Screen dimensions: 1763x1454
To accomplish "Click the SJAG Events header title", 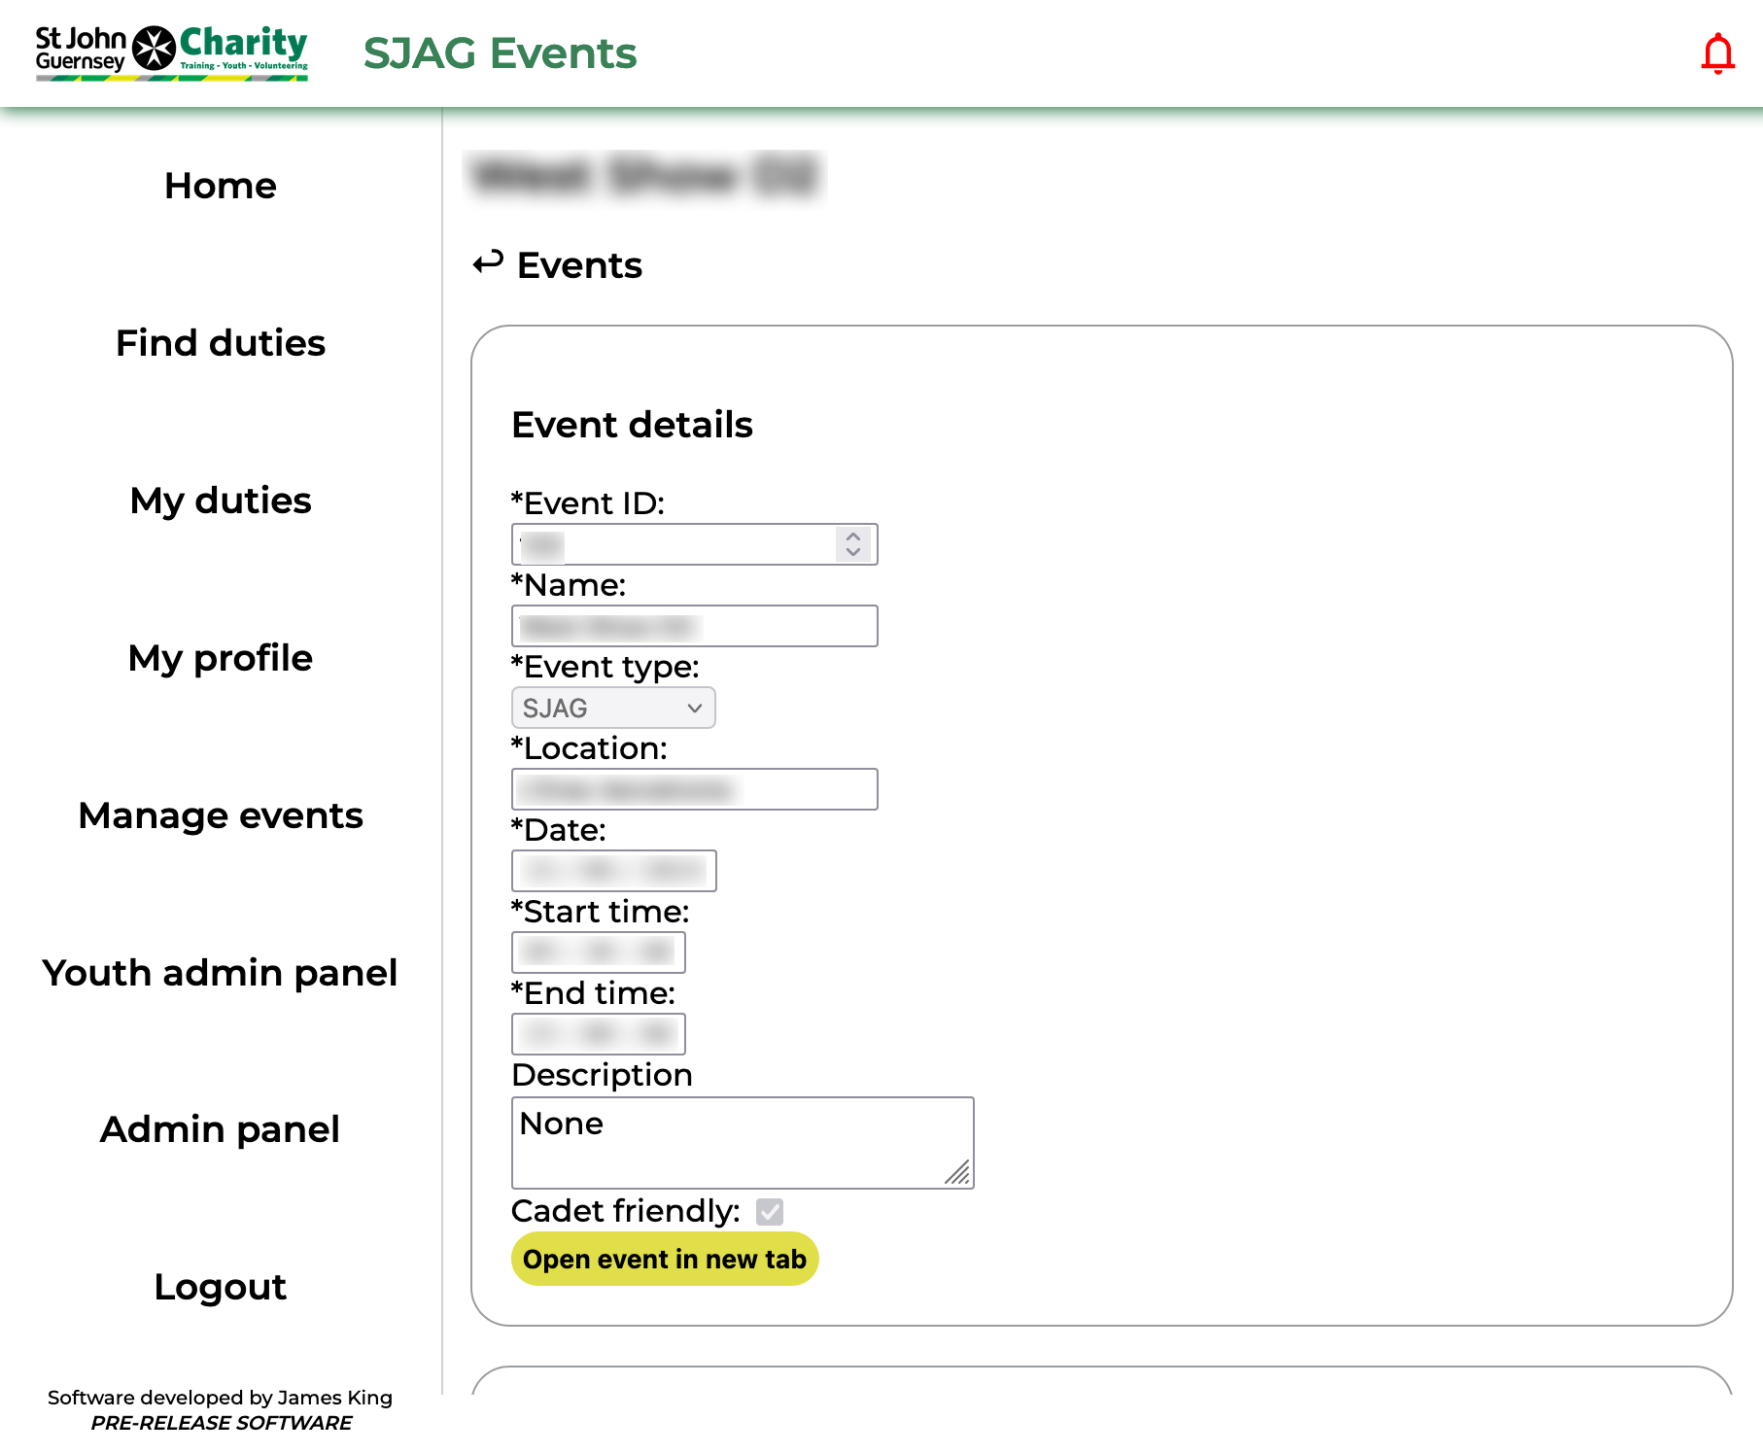I will [500, 53].
